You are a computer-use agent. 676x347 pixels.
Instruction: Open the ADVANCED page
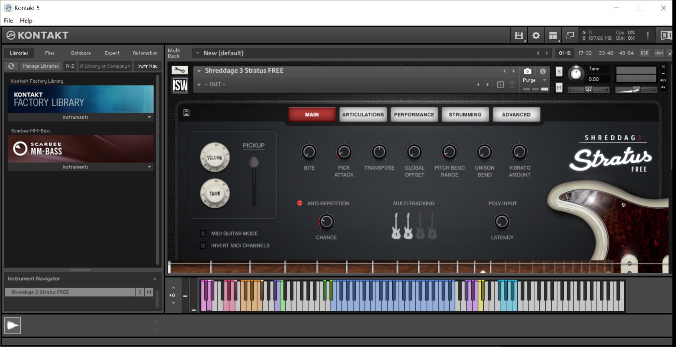[516, 114]
